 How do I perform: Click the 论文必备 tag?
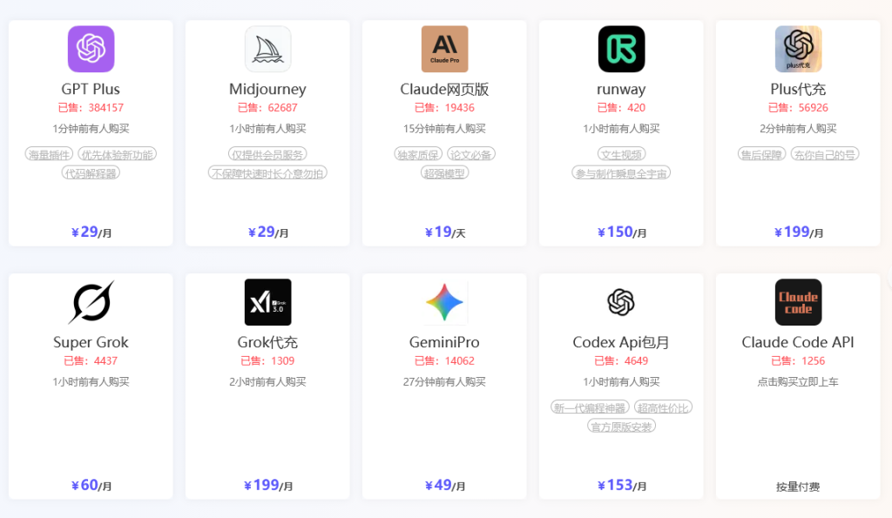471,155
